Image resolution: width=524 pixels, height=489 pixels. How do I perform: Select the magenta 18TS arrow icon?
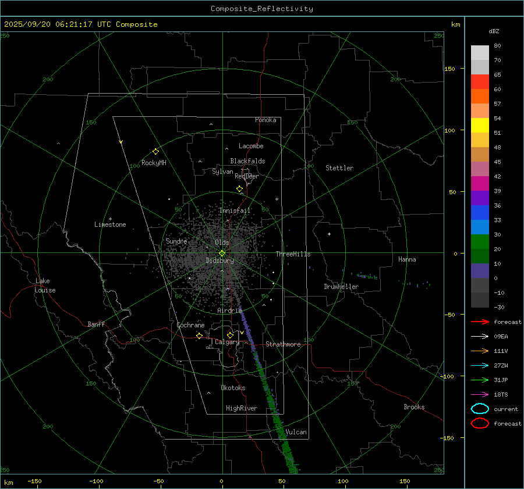pos(480,394)
